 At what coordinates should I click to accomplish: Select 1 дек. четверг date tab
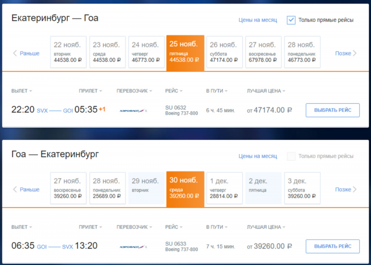tap(225, 188)
